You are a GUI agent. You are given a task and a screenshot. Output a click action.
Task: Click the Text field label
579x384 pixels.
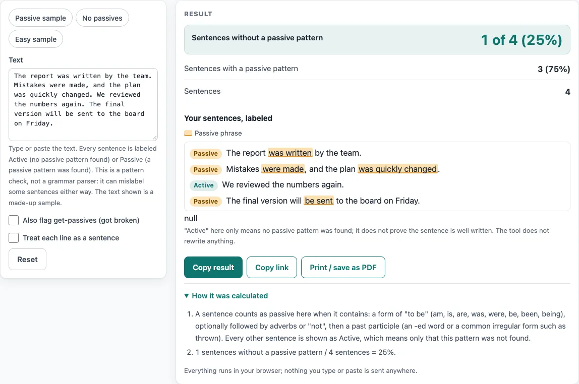coord(16,60)
